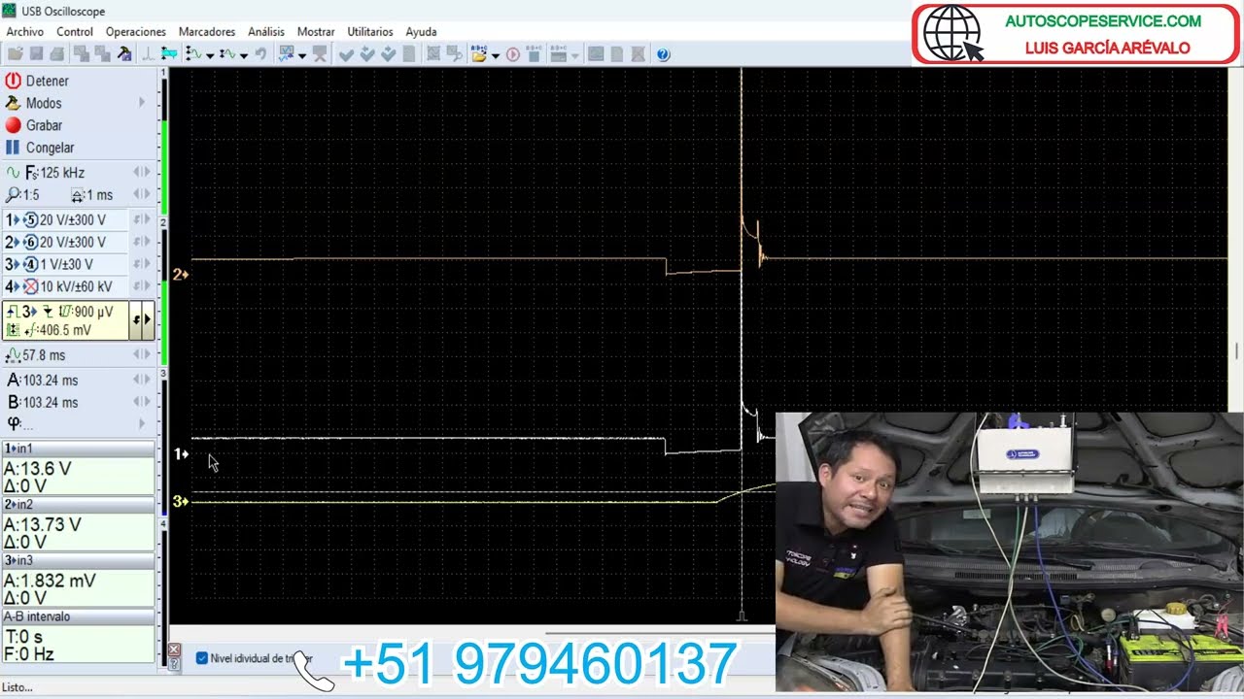This screenshot has width=1244, height=699.
Task: Click channel 2 orange zero-level marker
Action: pos(180,275)
